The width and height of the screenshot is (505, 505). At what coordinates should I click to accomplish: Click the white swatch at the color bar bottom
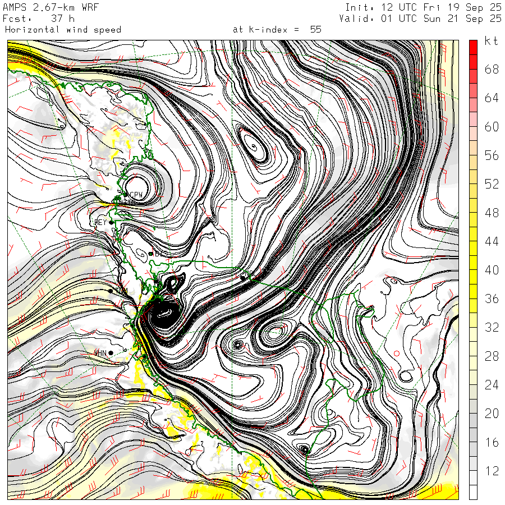[x=473, y=492]
